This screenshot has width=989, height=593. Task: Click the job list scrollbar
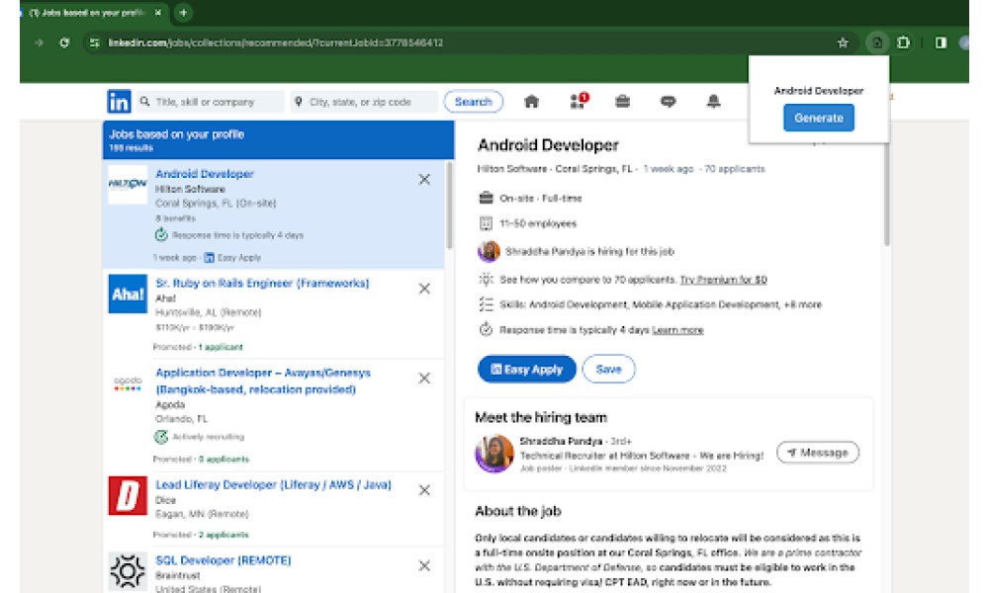[450, 205]
